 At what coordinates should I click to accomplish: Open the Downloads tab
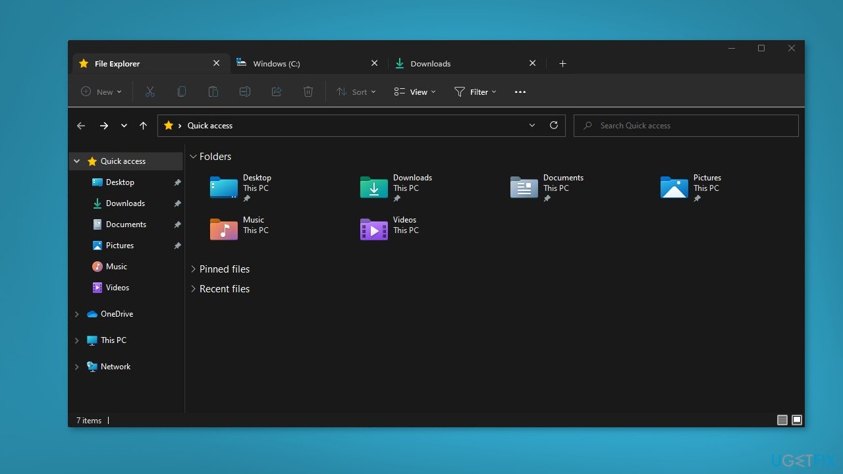pyautogui.click(x=431, y=63)
